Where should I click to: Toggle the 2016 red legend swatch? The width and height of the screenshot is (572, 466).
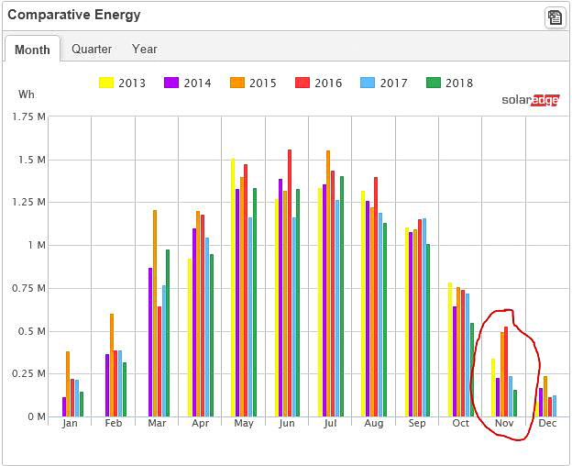[302, 83]
